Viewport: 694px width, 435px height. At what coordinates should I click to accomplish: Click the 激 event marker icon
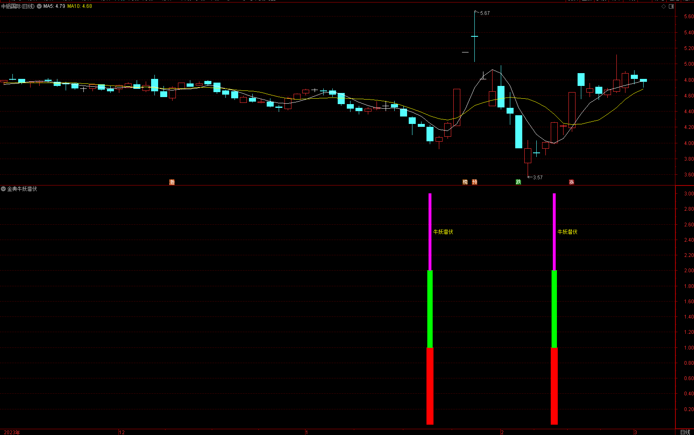[172, 182]
